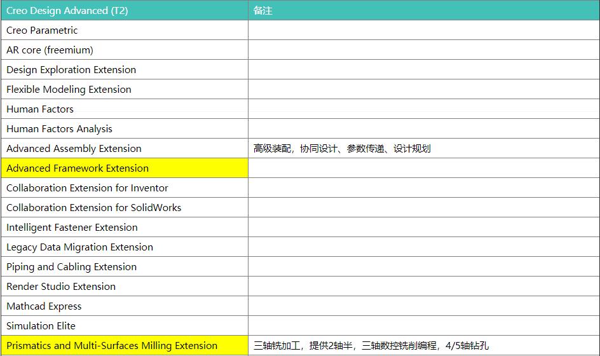Click 'Intelligent Fastener Extension' row
This screenshot has height=356, width=600.
coord(300,228)
